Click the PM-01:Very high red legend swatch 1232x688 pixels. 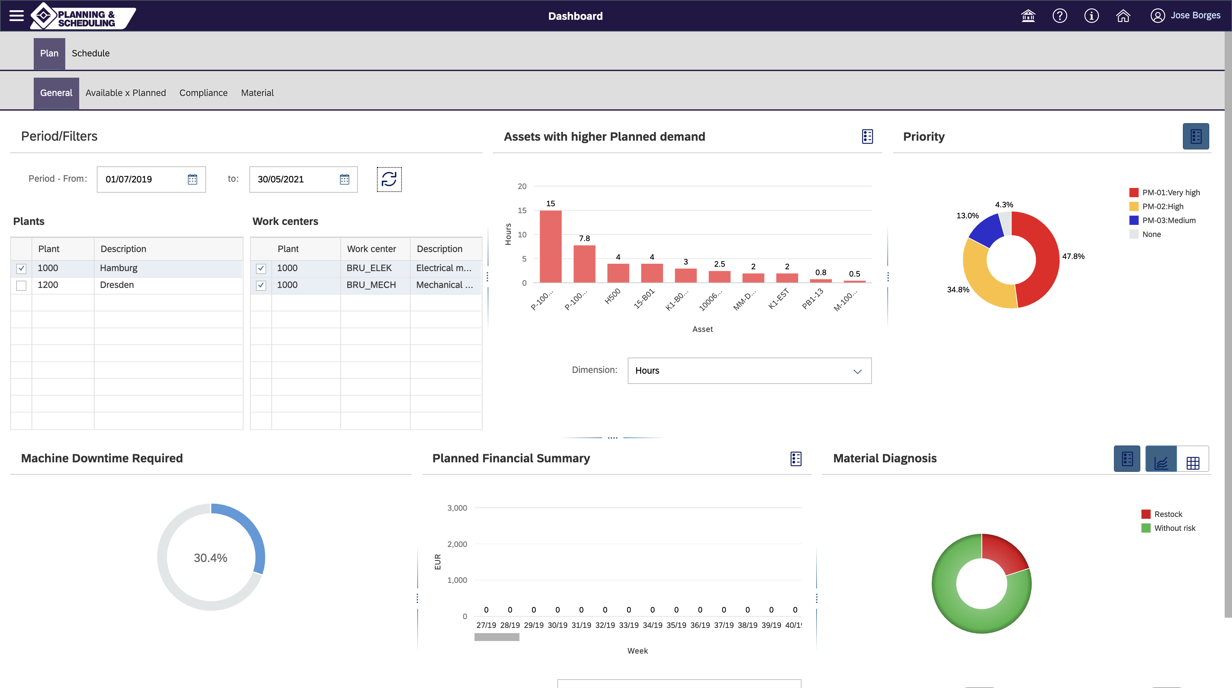point(1133,193)
